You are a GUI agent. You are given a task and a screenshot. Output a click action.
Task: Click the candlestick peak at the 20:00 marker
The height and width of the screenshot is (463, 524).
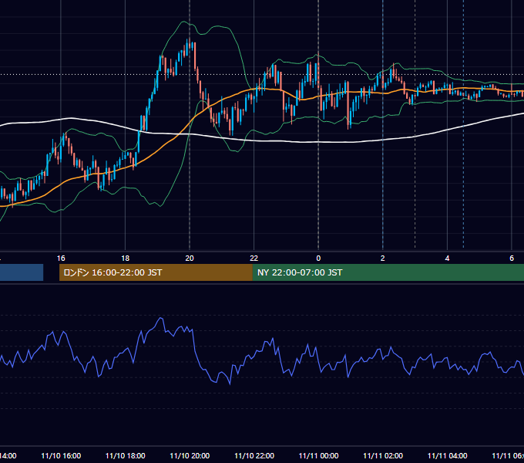(189, 42)
